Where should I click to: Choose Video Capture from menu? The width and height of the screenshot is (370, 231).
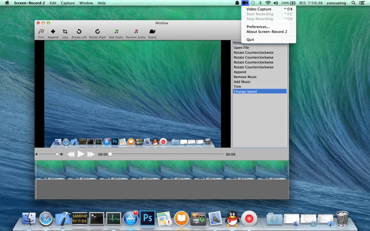click(x=259, y=9)
